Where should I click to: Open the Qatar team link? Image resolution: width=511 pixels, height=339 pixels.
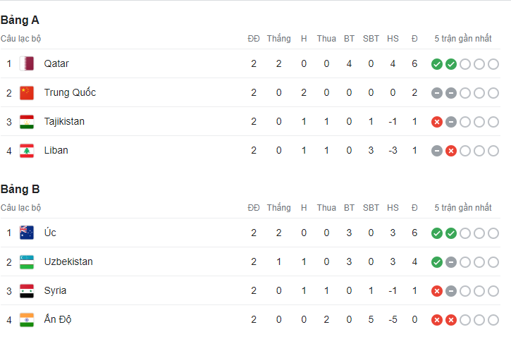tap(56, 63)
